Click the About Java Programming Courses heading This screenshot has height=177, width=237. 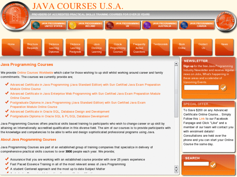(28, 140)
